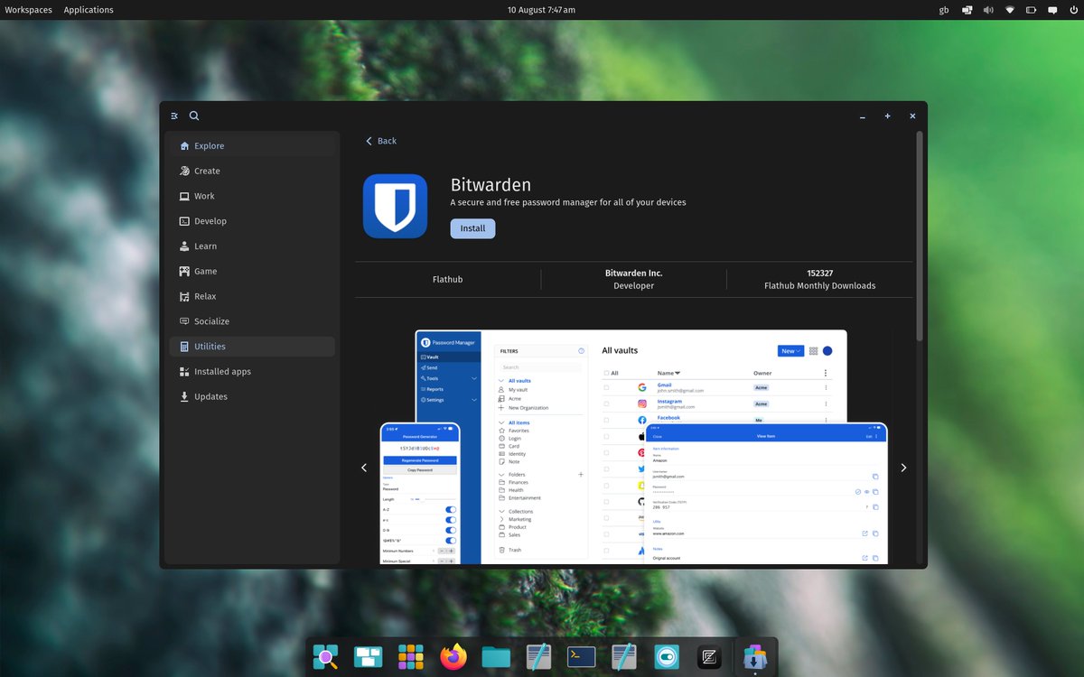
Task: Open the app library grid icon in dock
Action: point(411,657)
